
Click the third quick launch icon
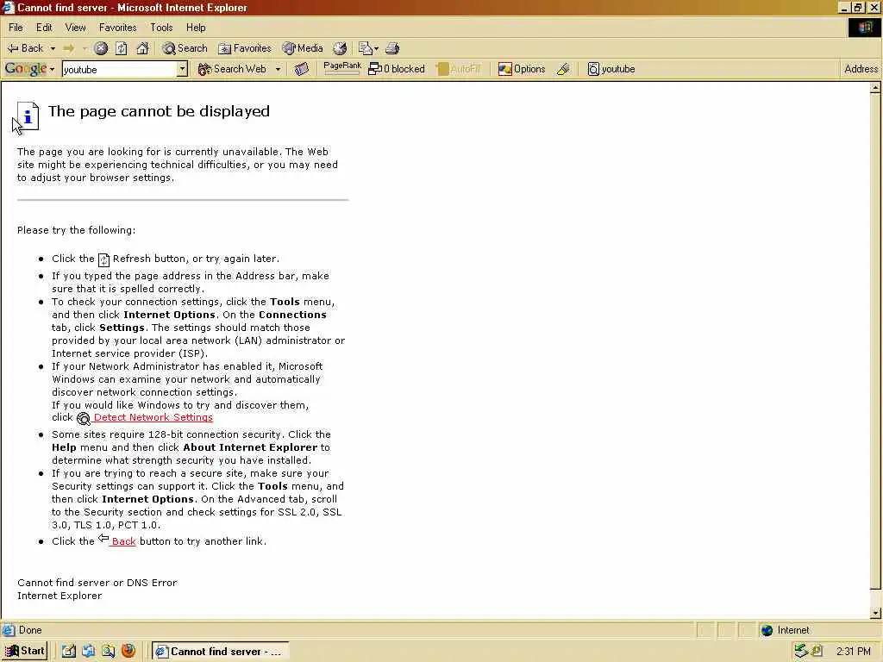point(108,652)
